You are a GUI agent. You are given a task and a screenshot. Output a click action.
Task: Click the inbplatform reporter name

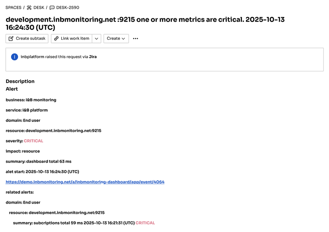coord(32,57)
